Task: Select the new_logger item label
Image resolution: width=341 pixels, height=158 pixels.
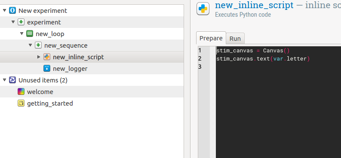Action: click(70, 69)
